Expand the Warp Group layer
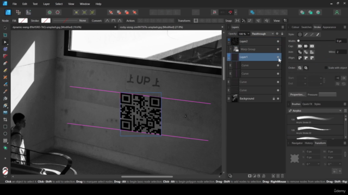The height and width of the screenshot is (195, 348). pyautogui.click(x=231, y=49)
